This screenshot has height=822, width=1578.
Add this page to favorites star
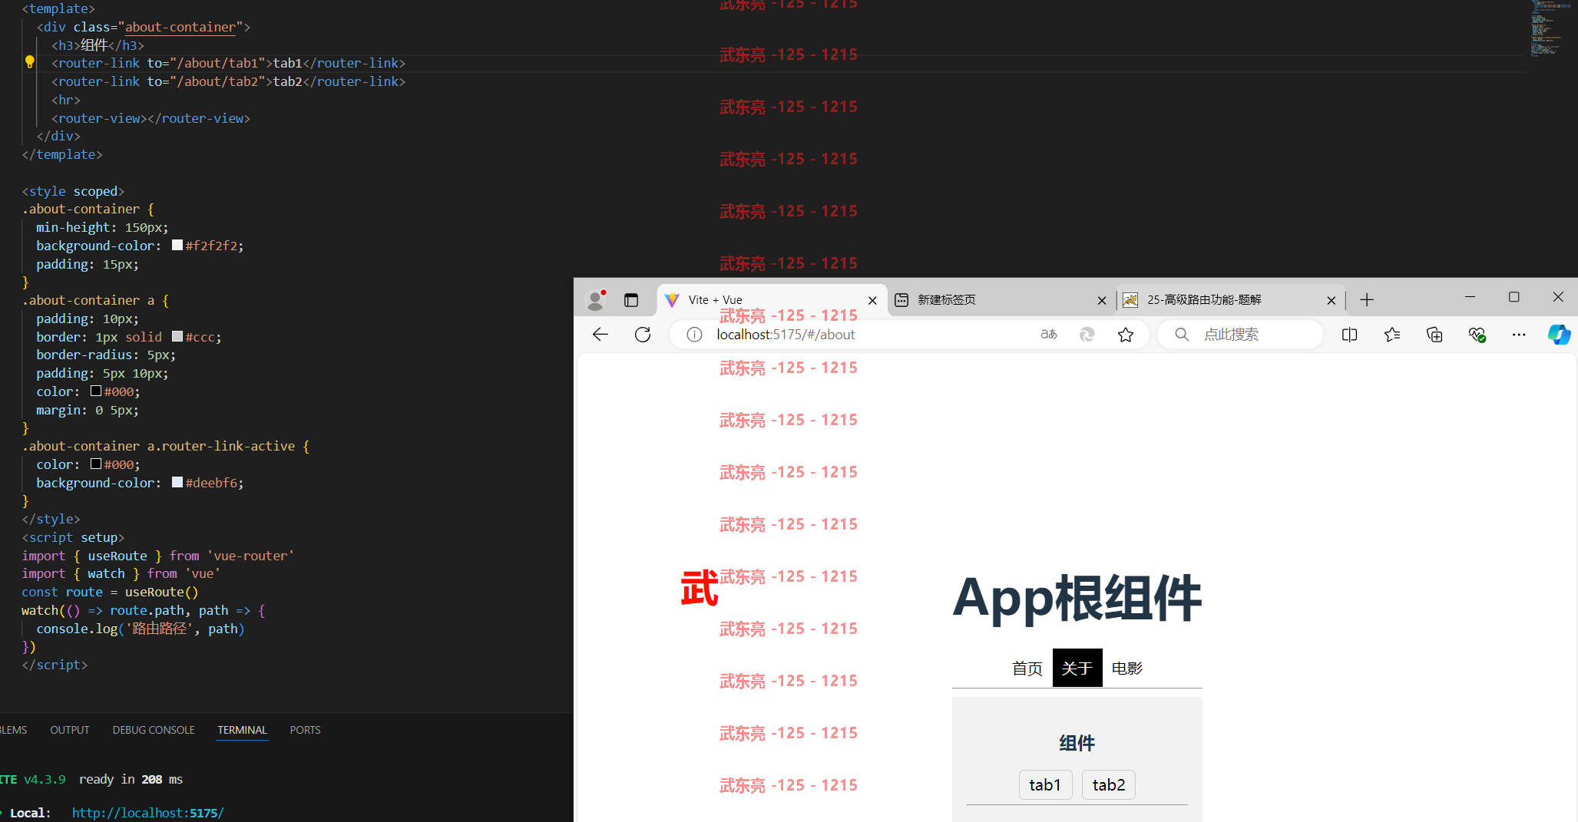[x=1126, y=335]
